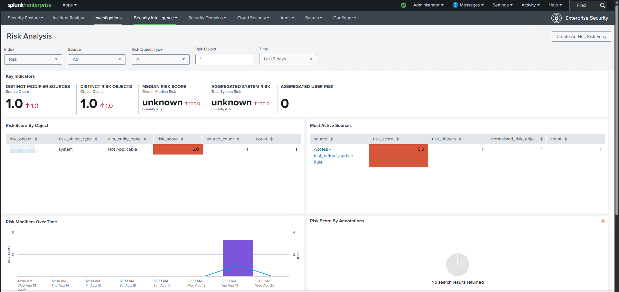Toggle sorting on the source_count column

(238, 139)
